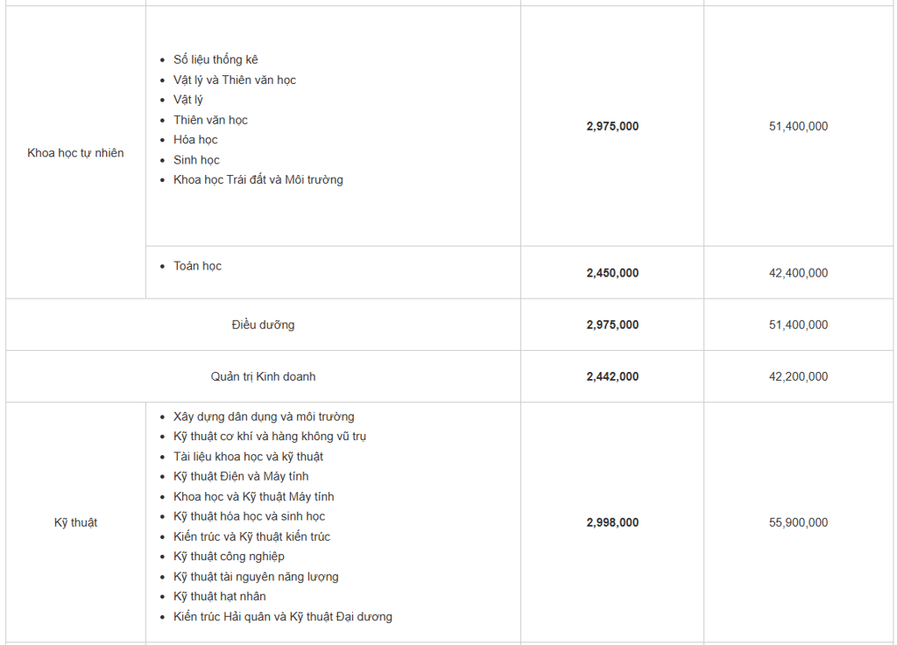Select the "Hóa học" list item
Image resolution: width=897 pixels, height=645 pixels.
(195, 139)
